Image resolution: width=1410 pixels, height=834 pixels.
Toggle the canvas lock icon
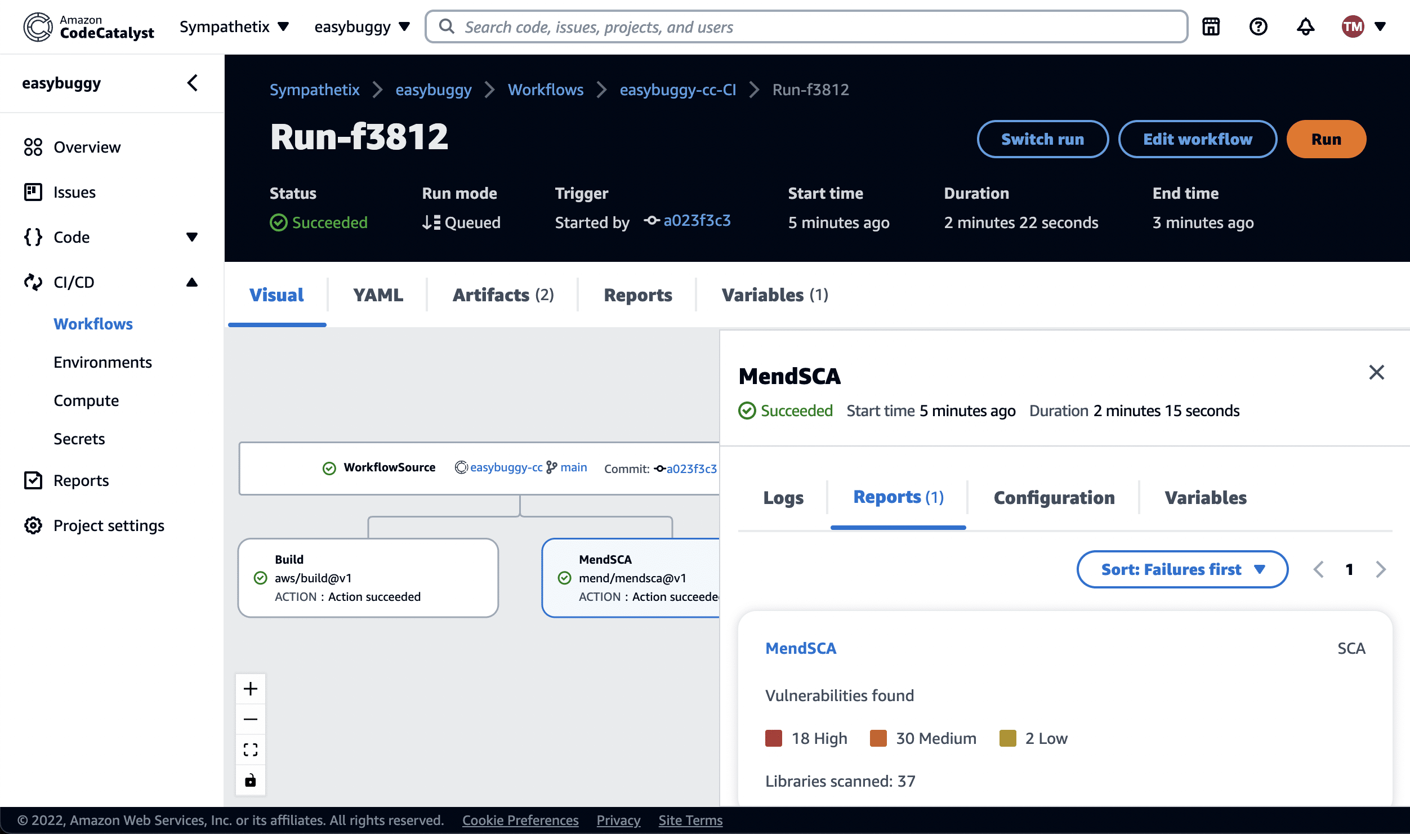(251, 780)
